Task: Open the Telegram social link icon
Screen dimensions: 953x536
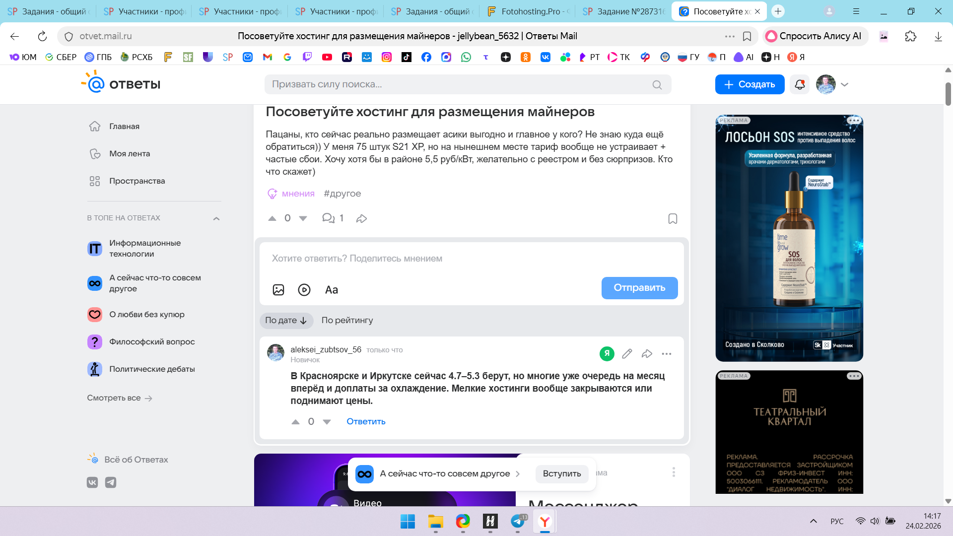Action: (x=111, y=482)
